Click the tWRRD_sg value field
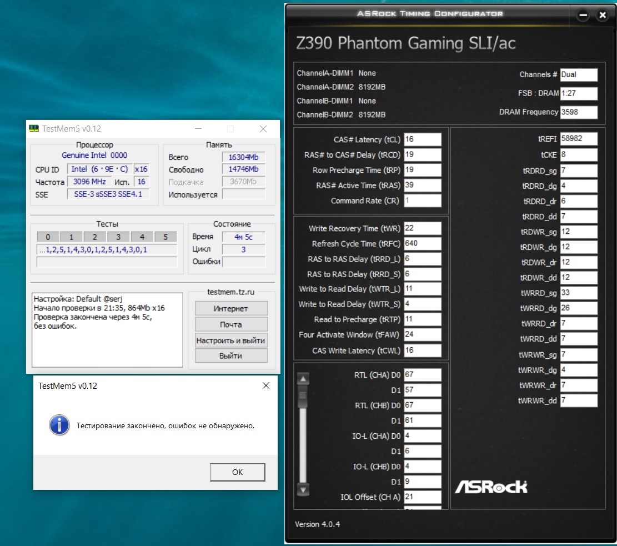The width and height of the screenshot is (617, 546). click(x=579, y=293)
